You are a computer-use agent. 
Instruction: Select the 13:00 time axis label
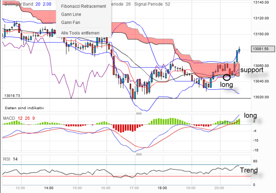tap(20, 188)
